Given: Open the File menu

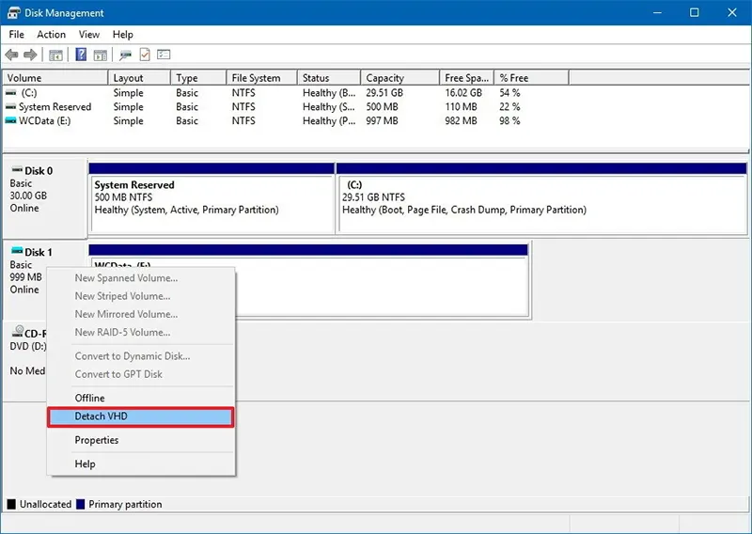Looking at the screenshot, I should 16,35.
